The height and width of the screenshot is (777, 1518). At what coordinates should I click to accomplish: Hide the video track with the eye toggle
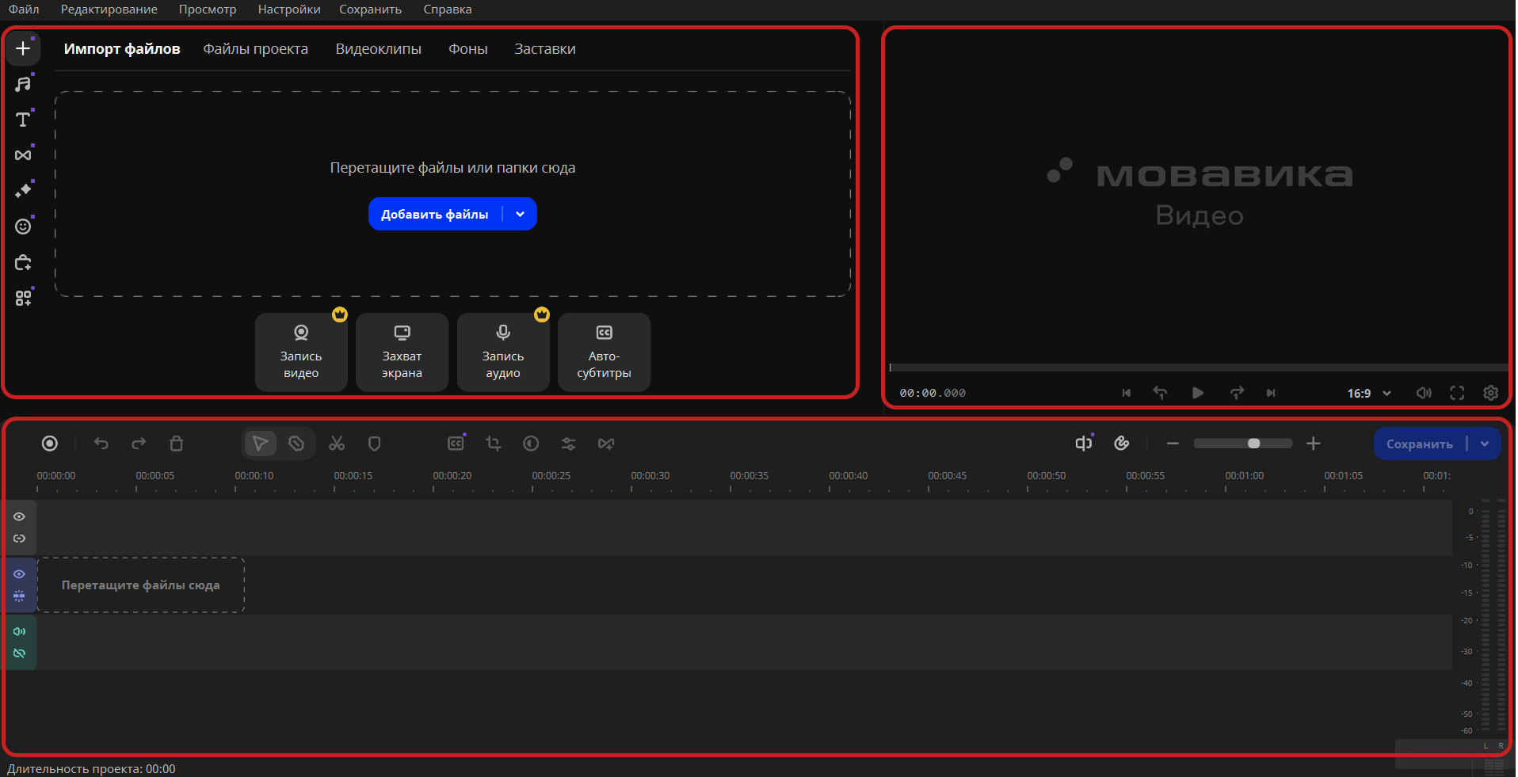pos(20,574)
